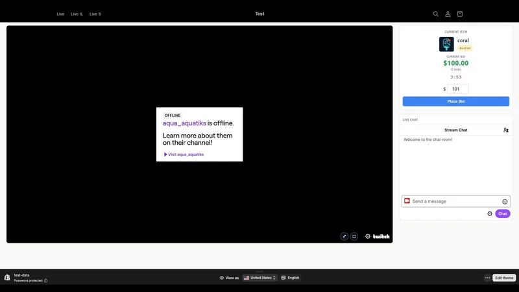This screenshot has height=292, width=519.
Task: Click the 0 bids count text
Action: point(456,69)
